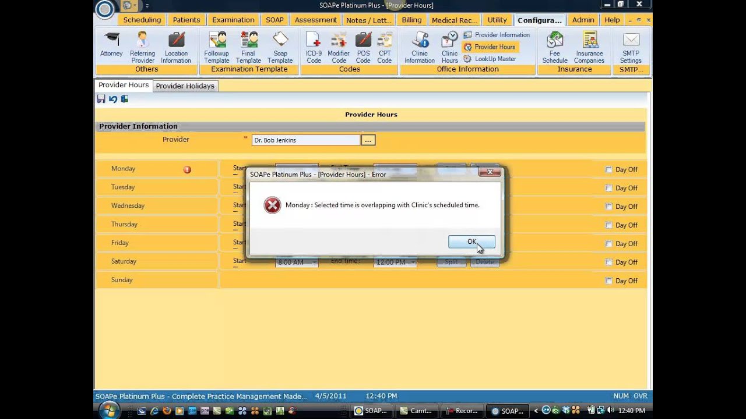Open the Insurance Companies icon
This screenshot has height=419, width=746.
point(589,47)
